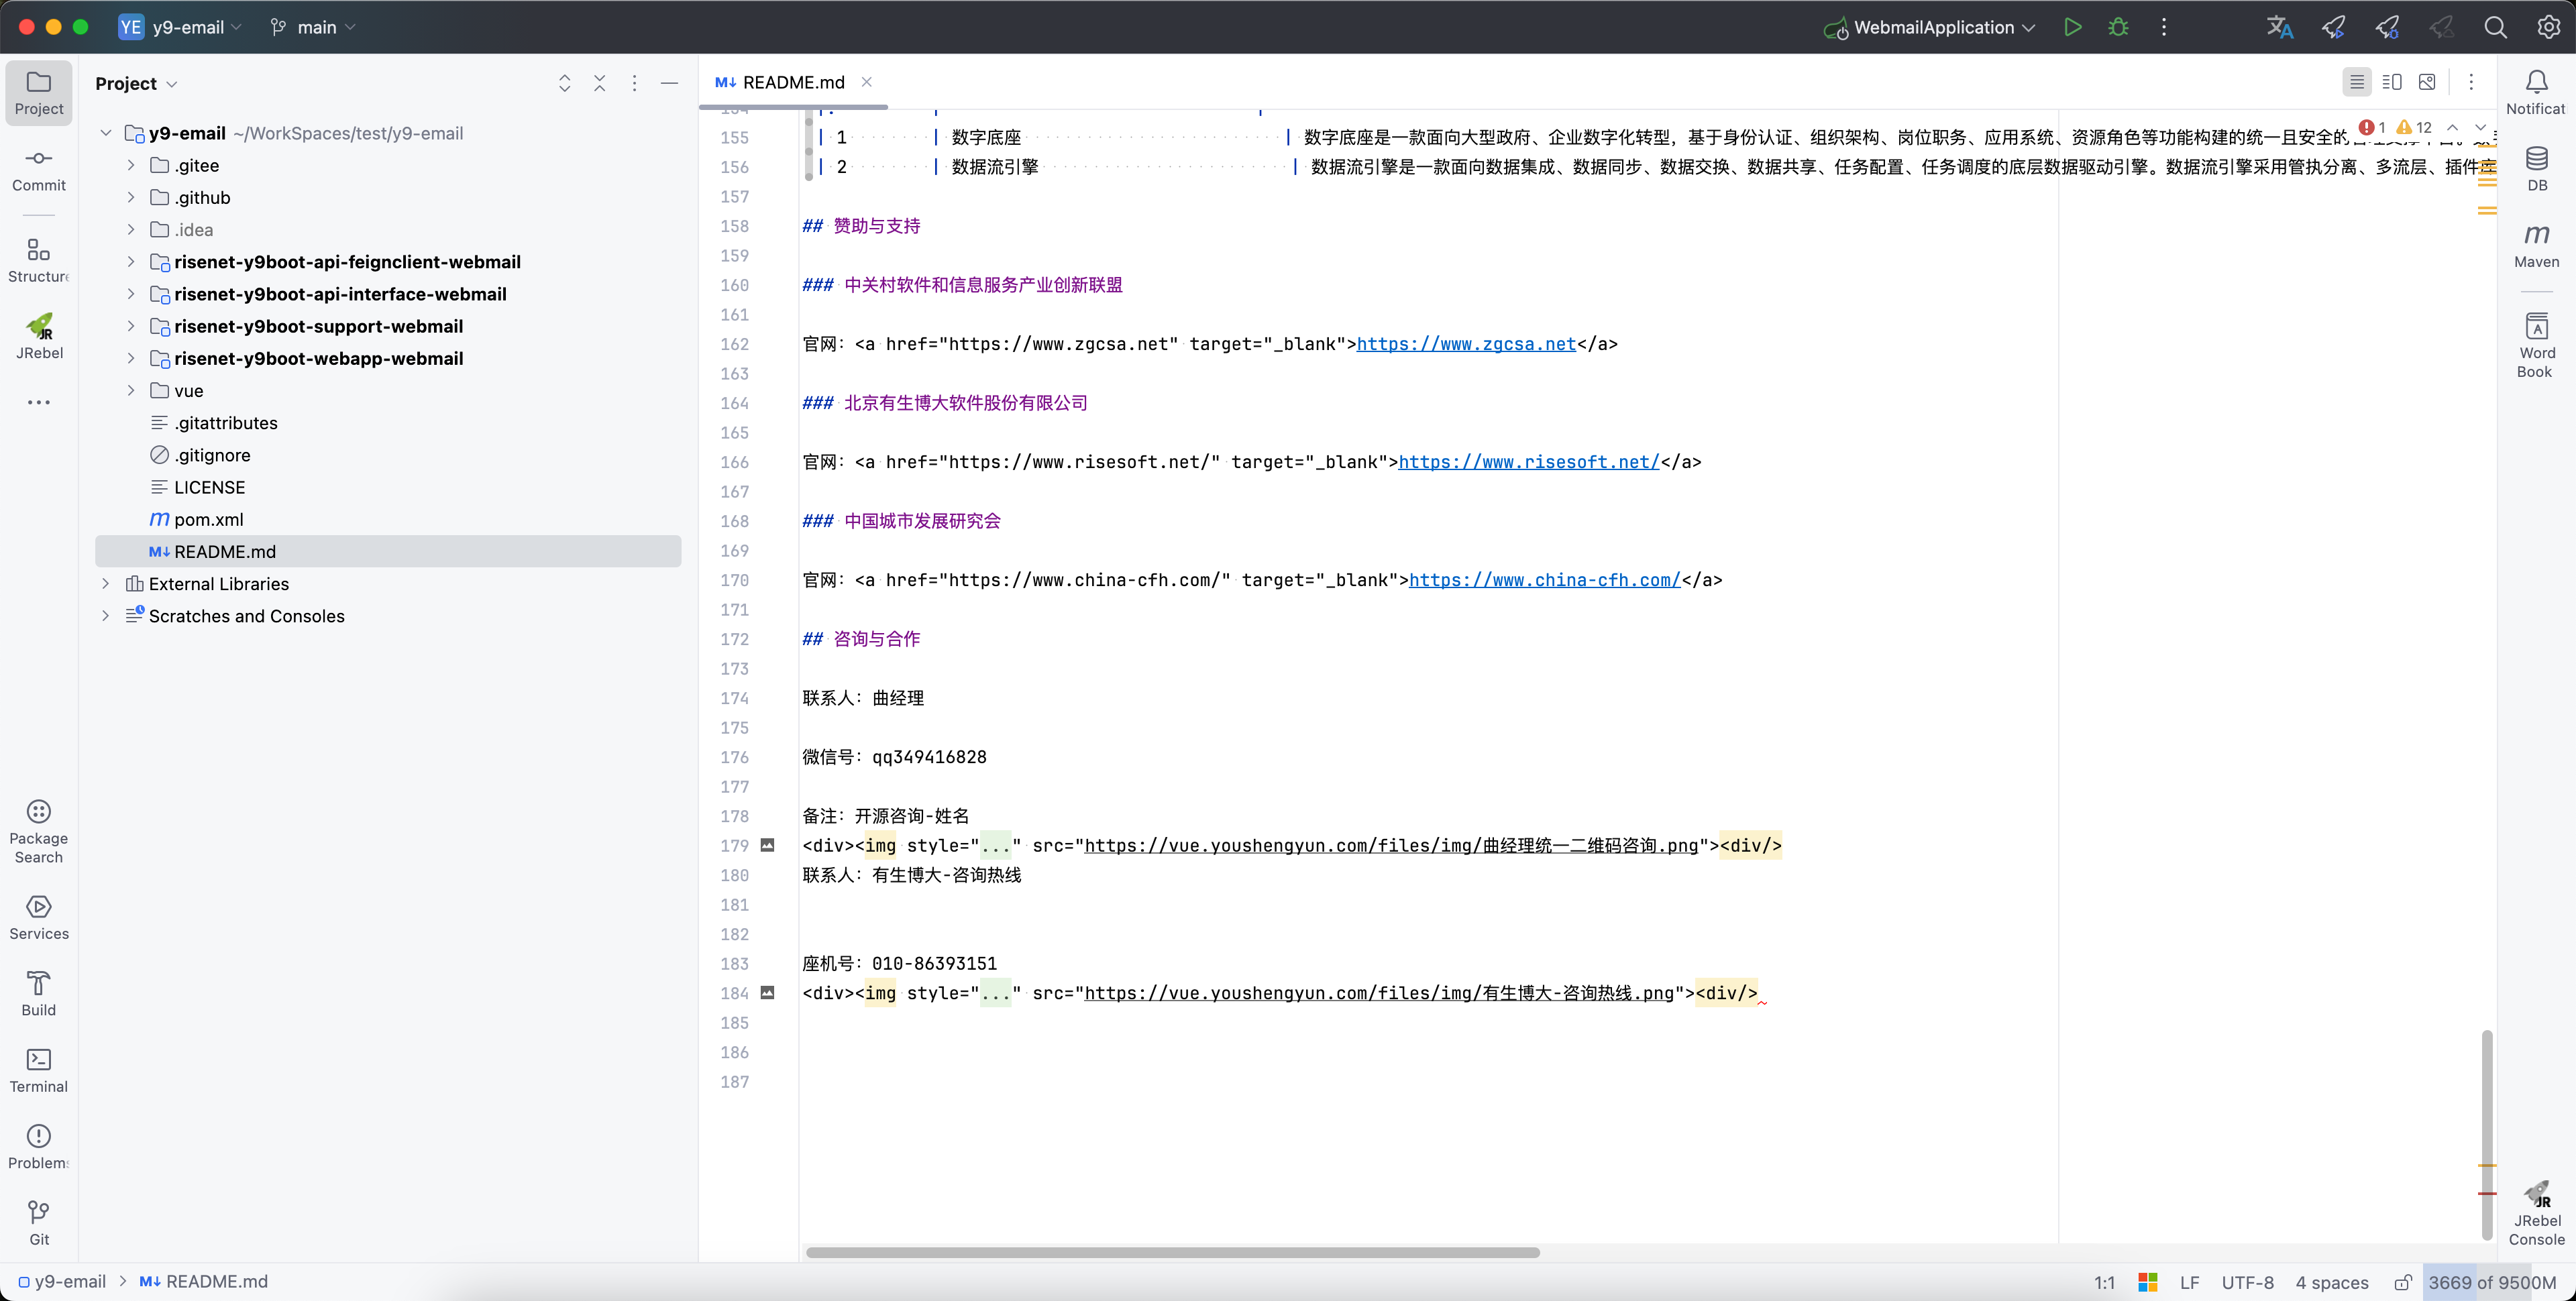Expand the .gitee folder
The width and height of the screenshot is (2576, 1301).
coord(130,165)
